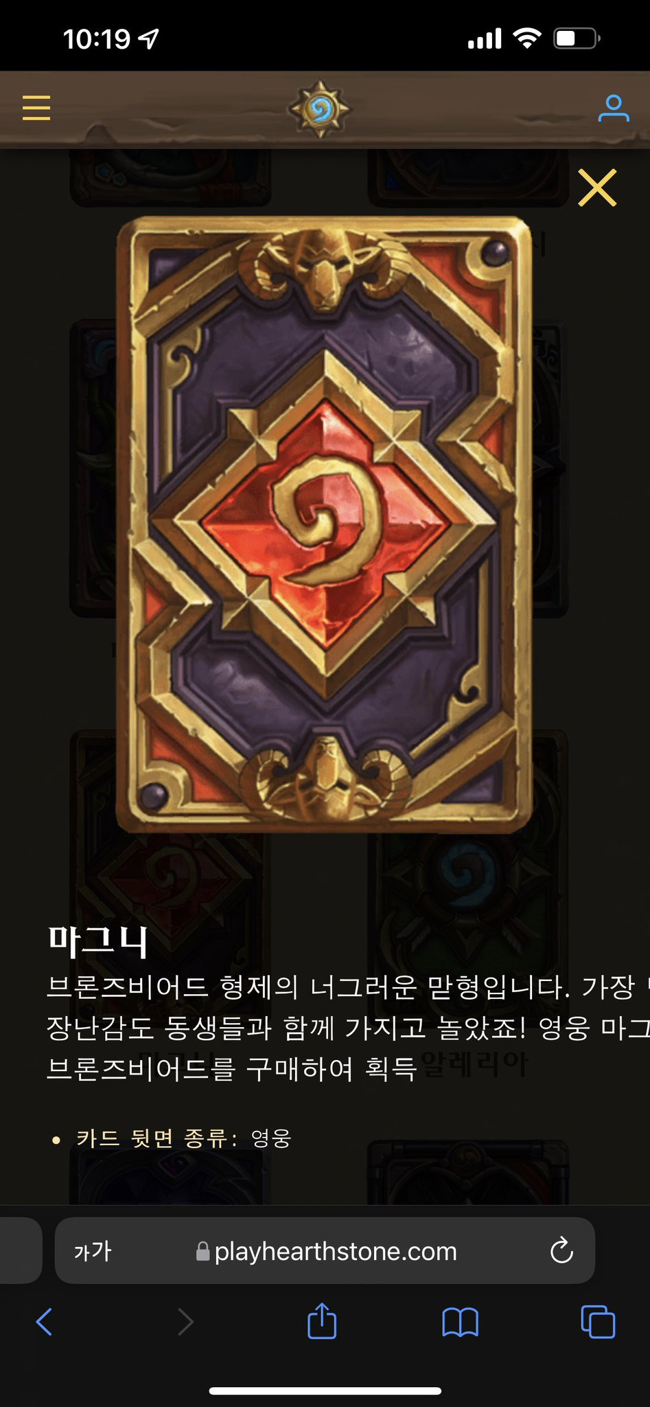Show open tabs in Safari
The height and width of the screenshot is (1407, 650).
pyautogui.click(x=598, y=1321)
